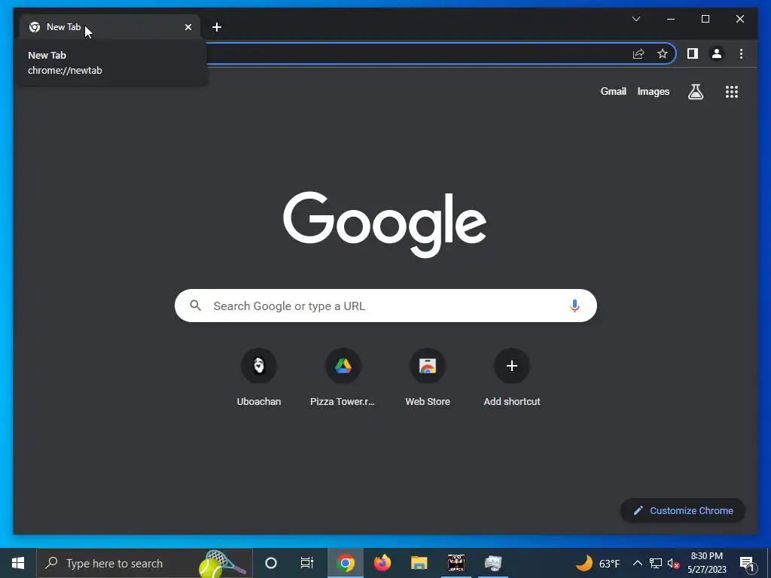
Task: Start voice search with microphone icon
Action: pos(574,306)
